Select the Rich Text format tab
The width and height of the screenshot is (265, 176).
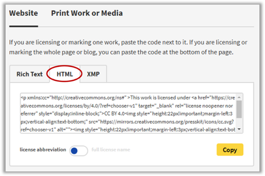coord(30,74)
